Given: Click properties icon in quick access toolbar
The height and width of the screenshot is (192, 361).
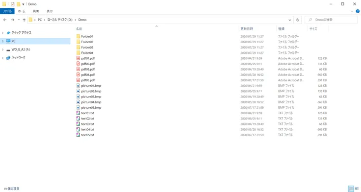Looking at the screenshot, I should pyautogui.click(x=12, y=4).
